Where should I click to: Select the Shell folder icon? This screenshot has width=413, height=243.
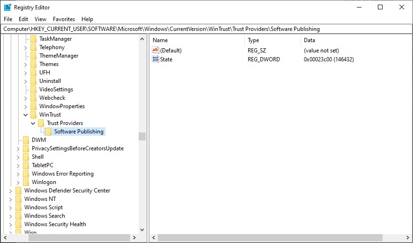tap(26, 157)
